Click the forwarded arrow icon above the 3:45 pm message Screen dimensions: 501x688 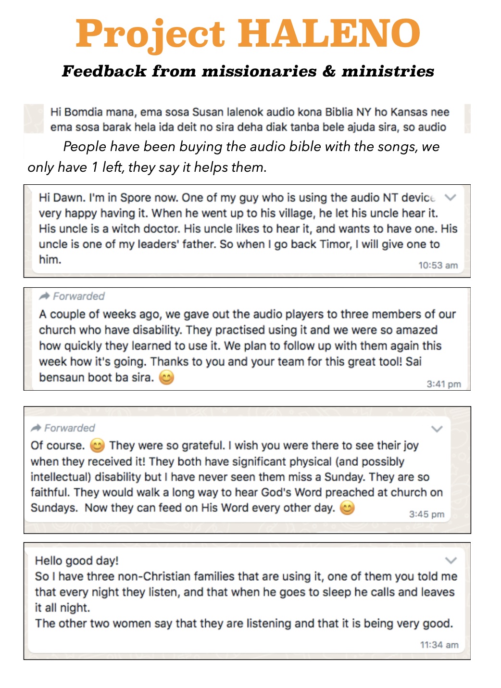36,428
